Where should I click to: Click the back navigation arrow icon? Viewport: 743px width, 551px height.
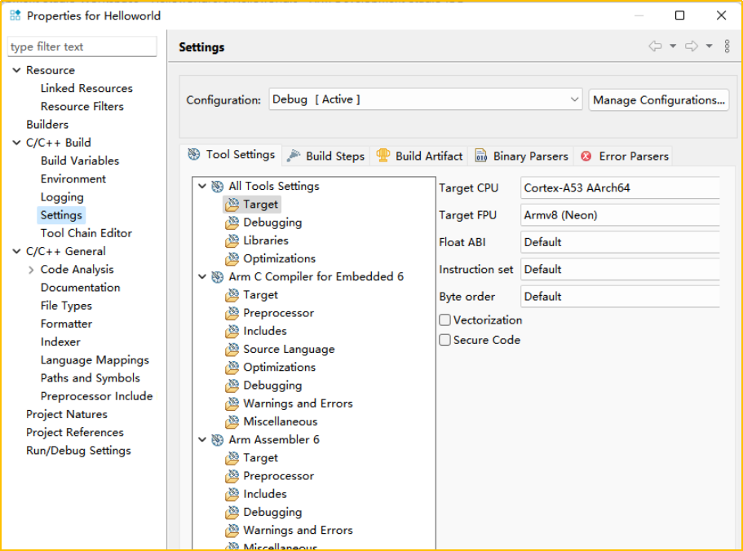tap(655, 46)
